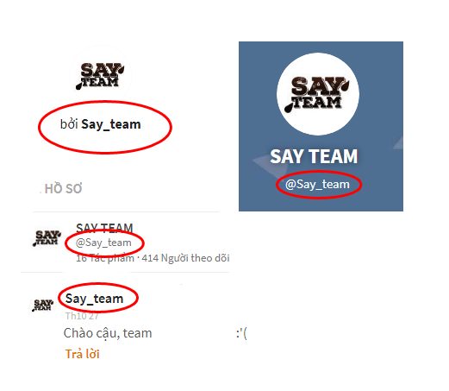Click the :'( emoticon in the comment
Image resolution: width=449 pixels, height=391 pixels.
coord(241,333)
